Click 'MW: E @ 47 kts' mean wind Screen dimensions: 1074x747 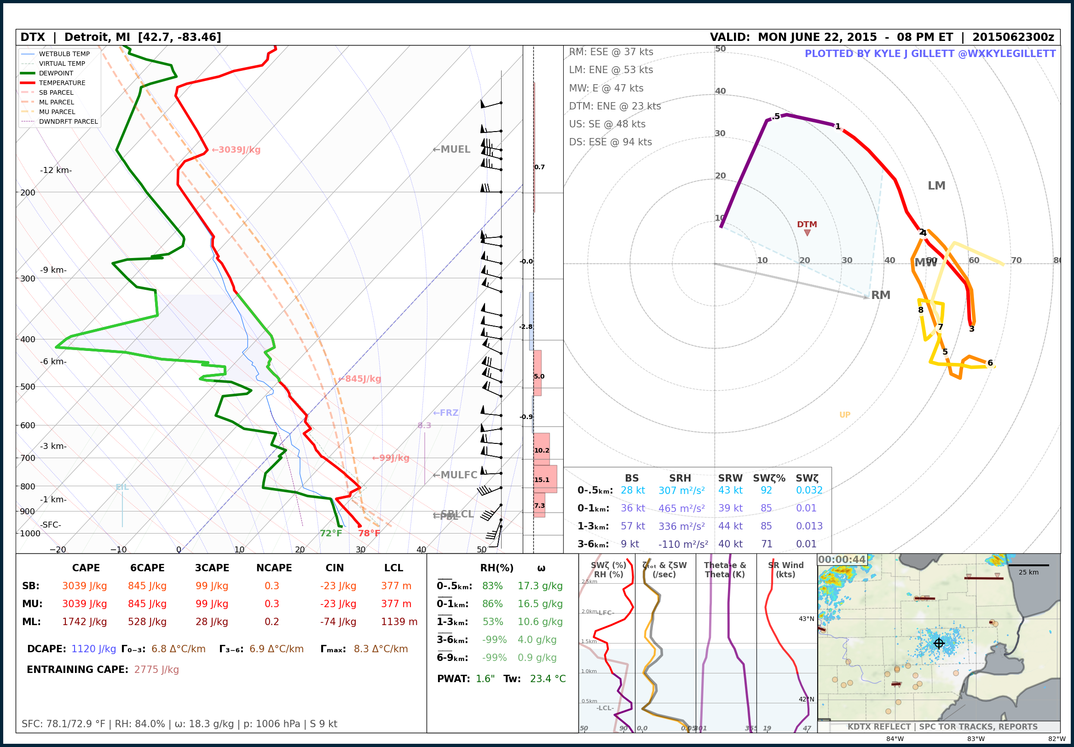point(606,88)
